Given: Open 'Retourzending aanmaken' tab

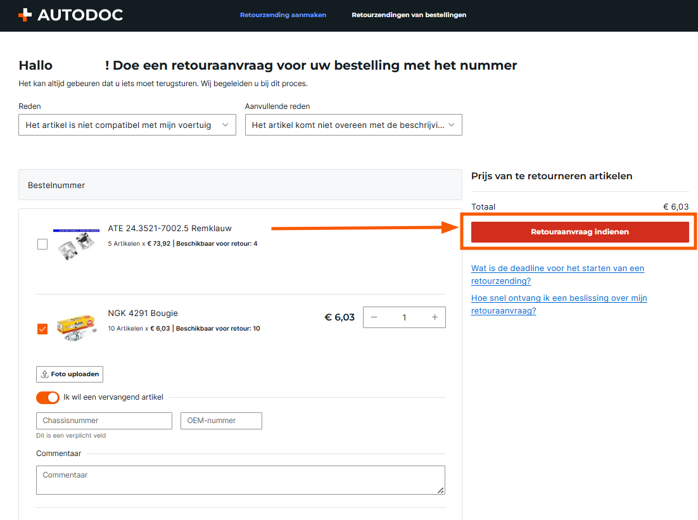Looking at the screenshot, I should click(283, 15).
